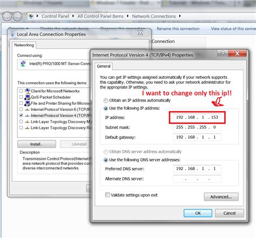The width and height of the screenshot is (256, 242).
Task: Enable Client for Microsoft Networks checkbox
Action: (21, 91)
